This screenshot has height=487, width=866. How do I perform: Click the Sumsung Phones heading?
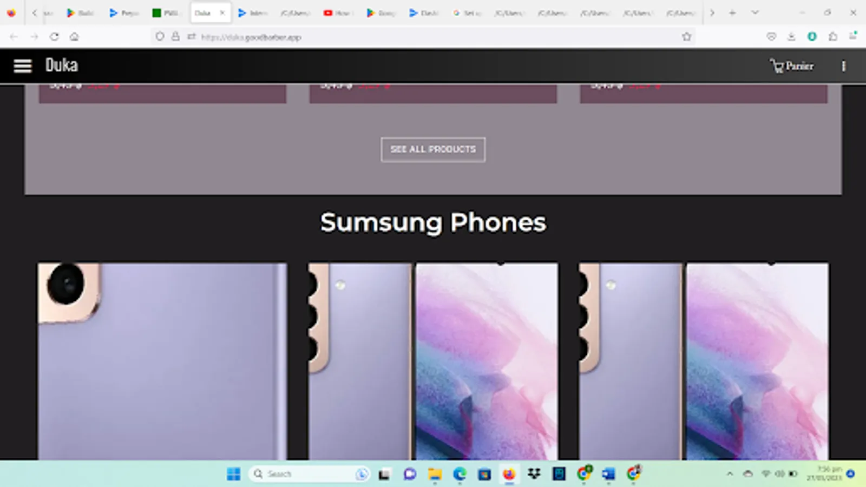pos(433,222)
